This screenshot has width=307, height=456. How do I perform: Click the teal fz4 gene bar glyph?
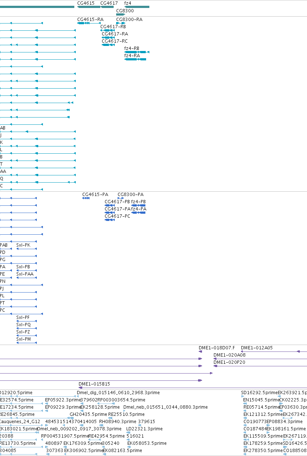point(137,7)
